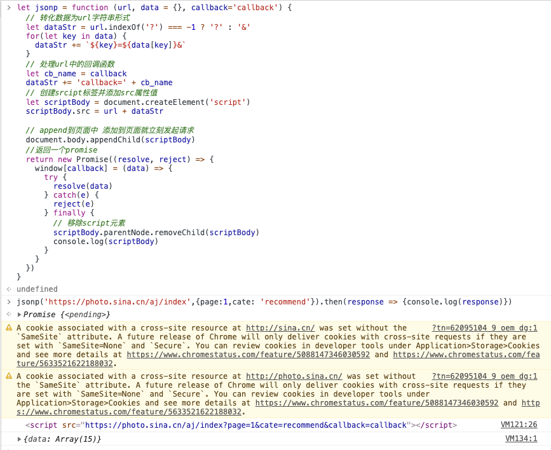Click the warning icon of the photo.sina.cn cookie message
This screenshot has height=450, width=551.
tap(9, 376)
